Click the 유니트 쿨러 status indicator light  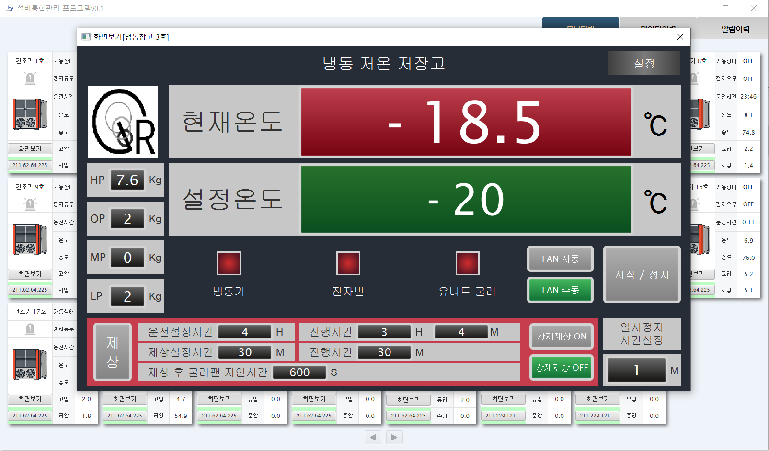tap(467, 263)
